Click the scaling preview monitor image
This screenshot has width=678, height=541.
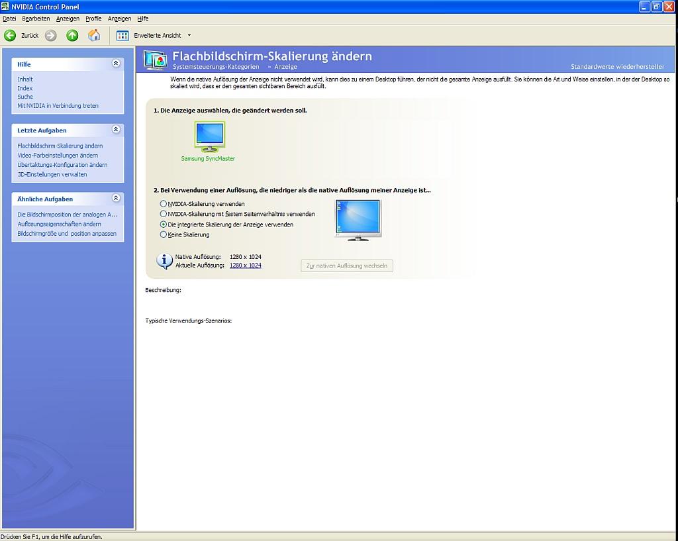tap(358, 220)
